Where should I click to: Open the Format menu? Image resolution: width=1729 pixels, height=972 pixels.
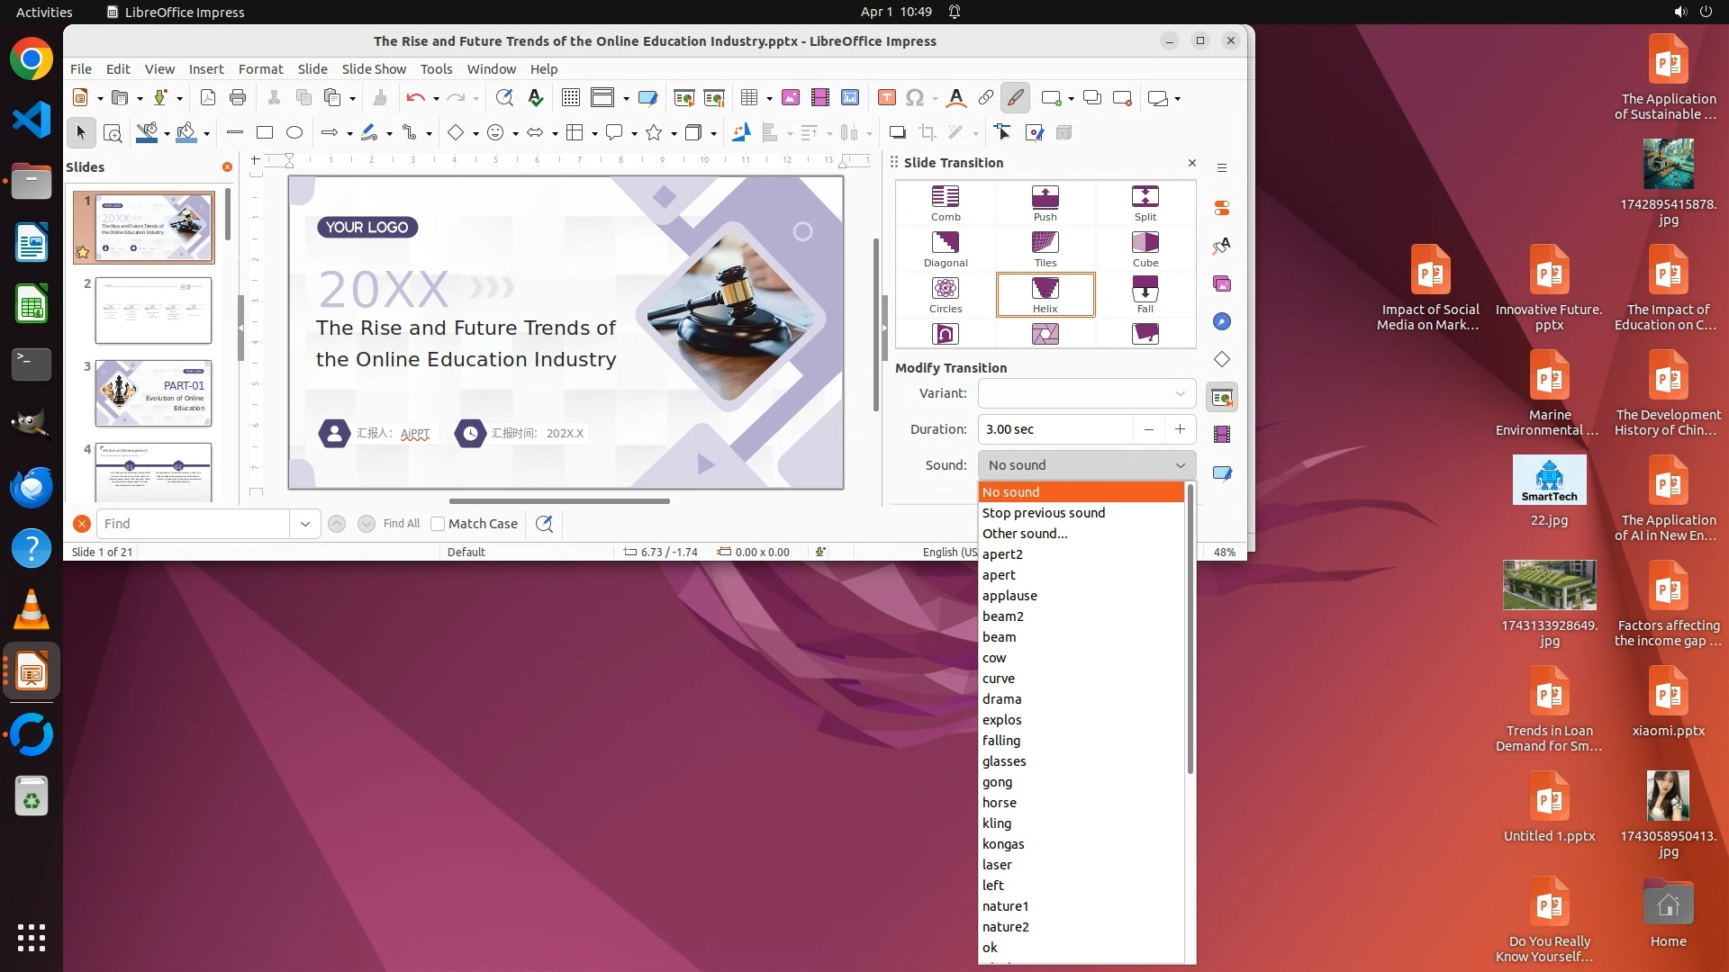coord(260,69)
